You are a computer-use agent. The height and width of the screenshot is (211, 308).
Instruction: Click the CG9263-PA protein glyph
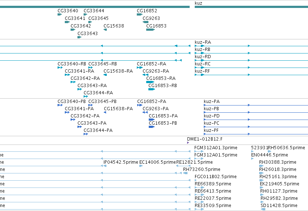click(x=145, y=112)
